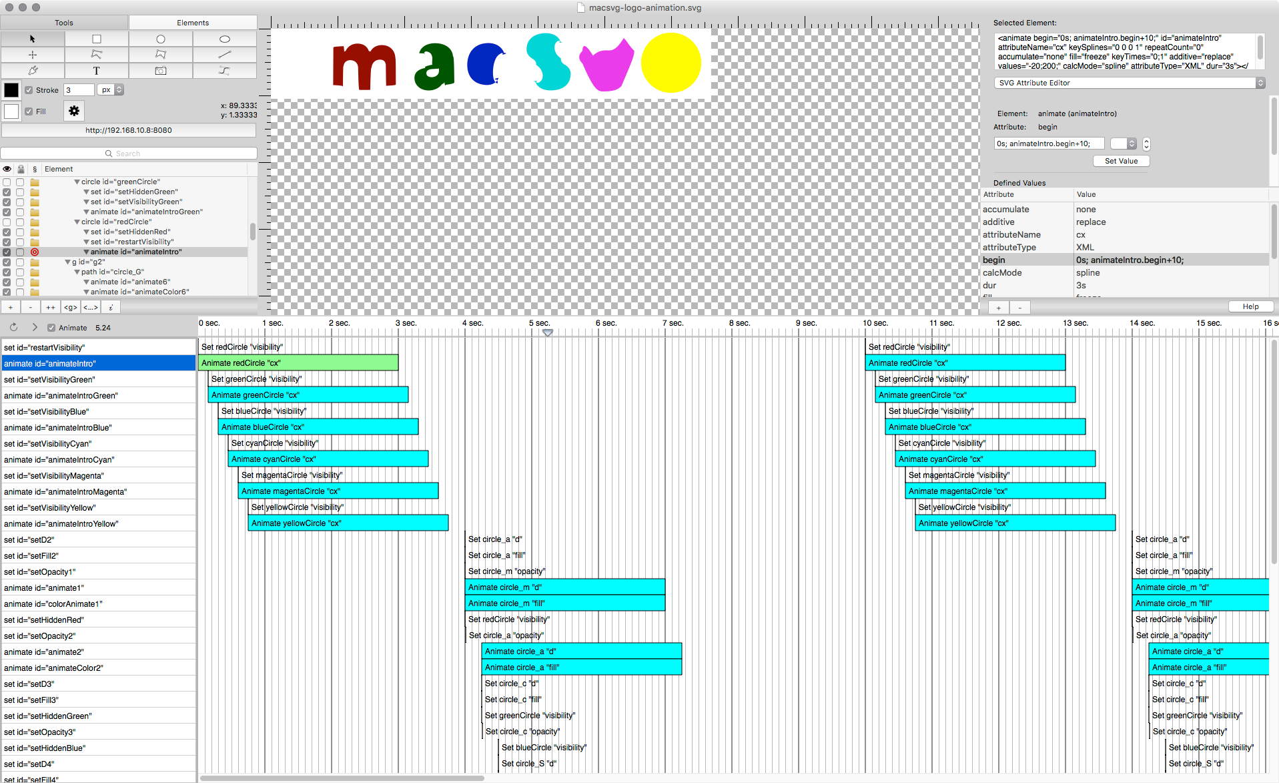Click the Help button

click(1250, 307)
